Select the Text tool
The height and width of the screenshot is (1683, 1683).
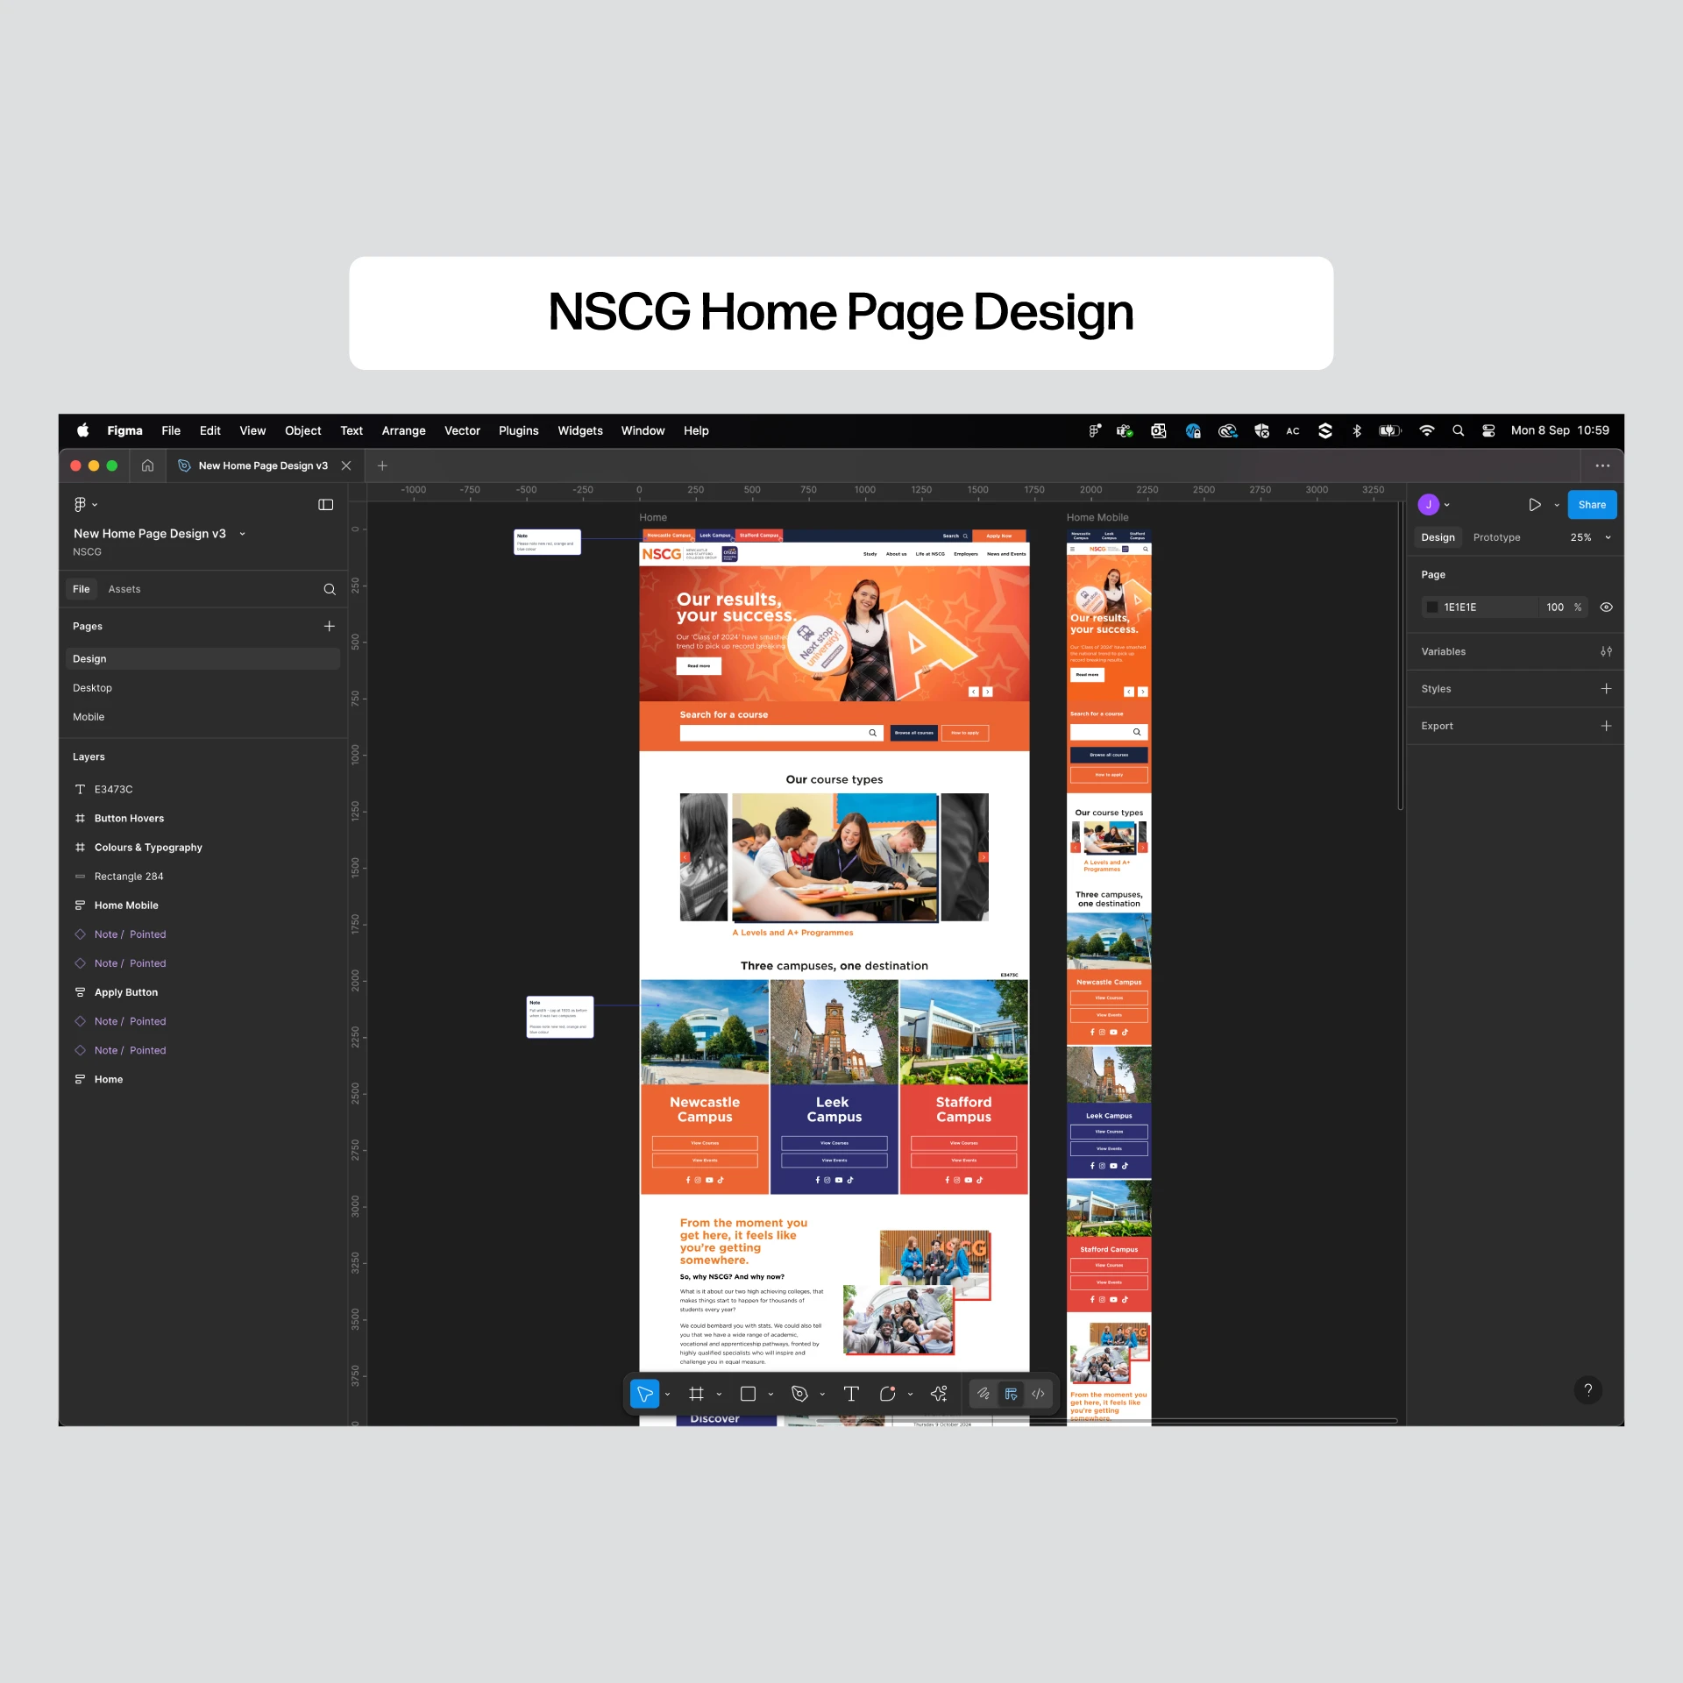click(851, 1394)
